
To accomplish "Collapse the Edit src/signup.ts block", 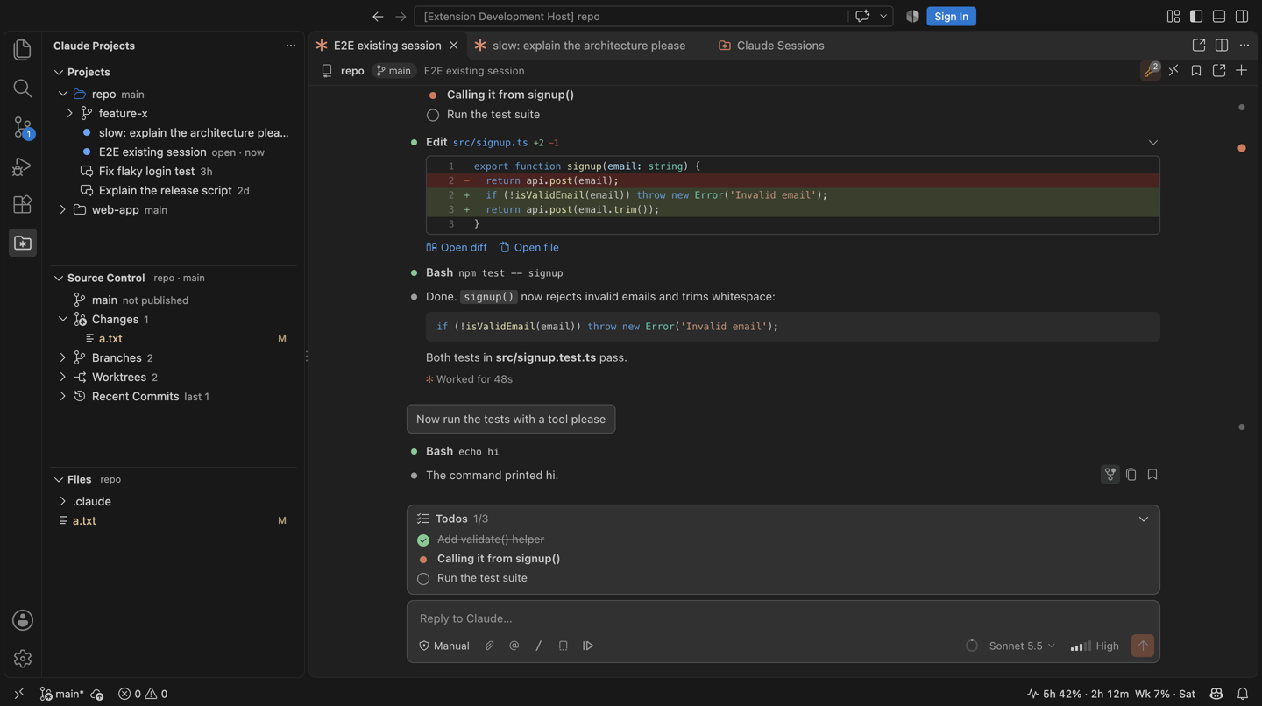I will click(x=1153, y=143).
